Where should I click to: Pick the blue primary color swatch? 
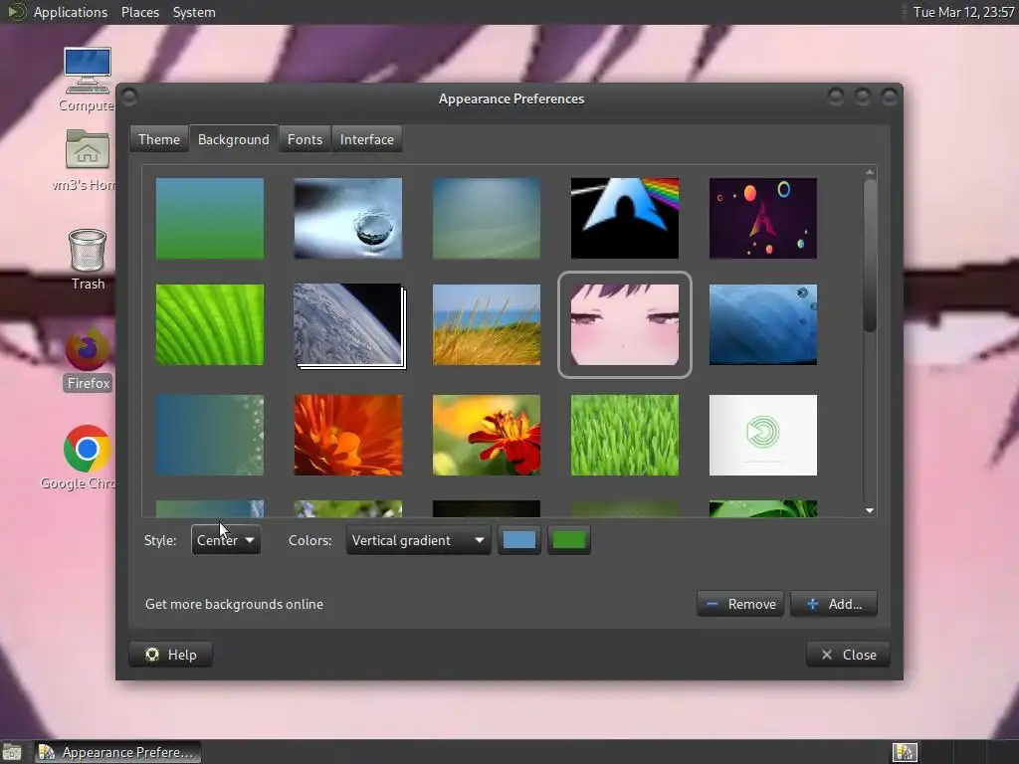[518, 540]
